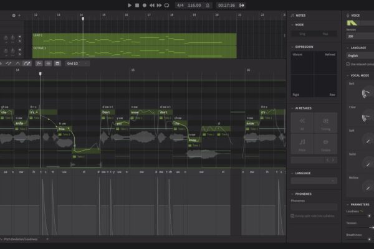Image resolution: width=374 pixels, height=249 pixels.
Task: Click the Timbre retake button
Action: [x=325, y=144]
